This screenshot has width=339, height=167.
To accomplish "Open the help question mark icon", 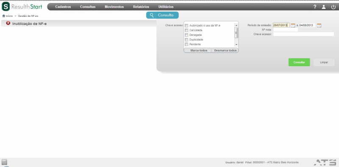I will point(315,7).
